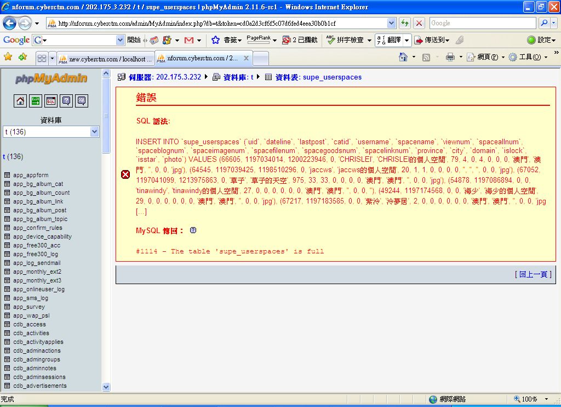This screenshot has width=561, height=407.
Task: Click the zoom level 100% control
Action: click(529, 399)
